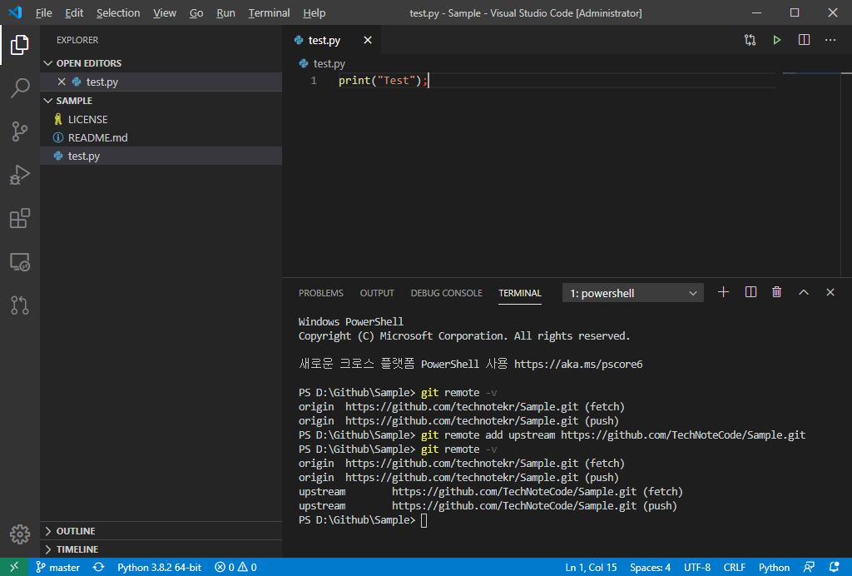Image resolution: width=852 pixels, height=576 pixels.
Task: Run the Python file with the green play icon
Action: 776,39
